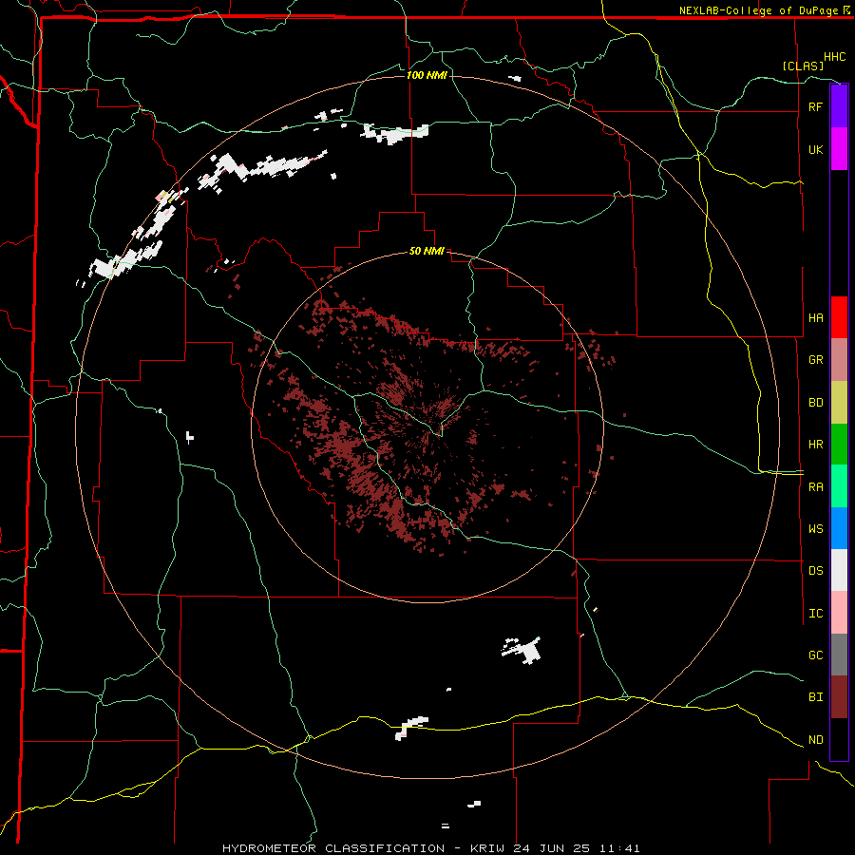855x855 pixels.
Task: Click the ND legend label
Action: 815,740
